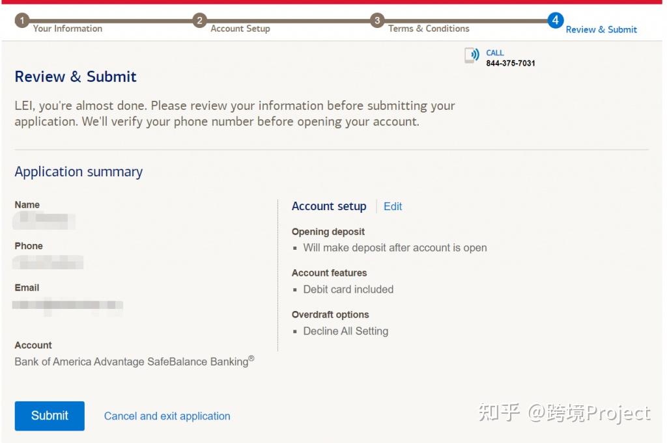Click the speaker waves on the call icon
Screen dimensions: 667x443
476,54
